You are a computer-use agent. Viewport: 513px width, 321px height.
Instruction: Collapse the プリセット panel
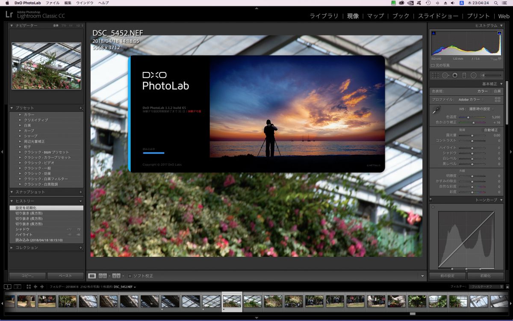(12, 108)
